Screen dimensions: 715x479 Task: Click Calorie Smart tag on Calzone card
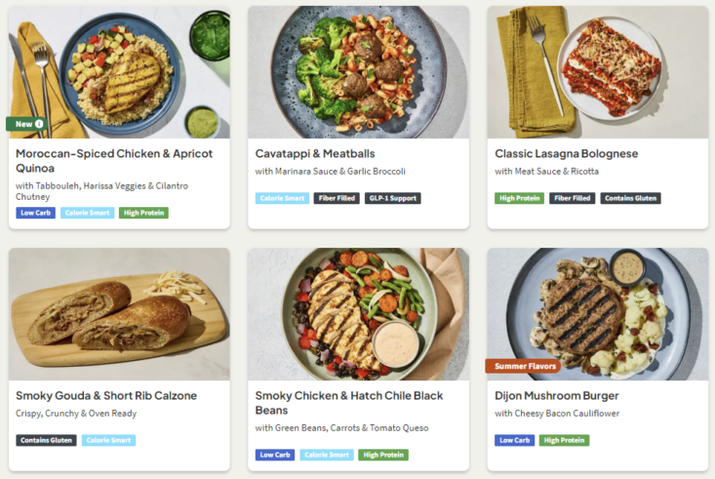click(108, 440)
